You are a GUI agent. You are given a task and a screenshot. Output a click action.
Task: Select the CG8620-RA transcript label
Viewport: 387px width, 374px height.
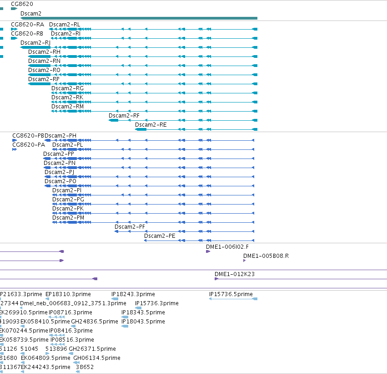(x=27, y=25)
